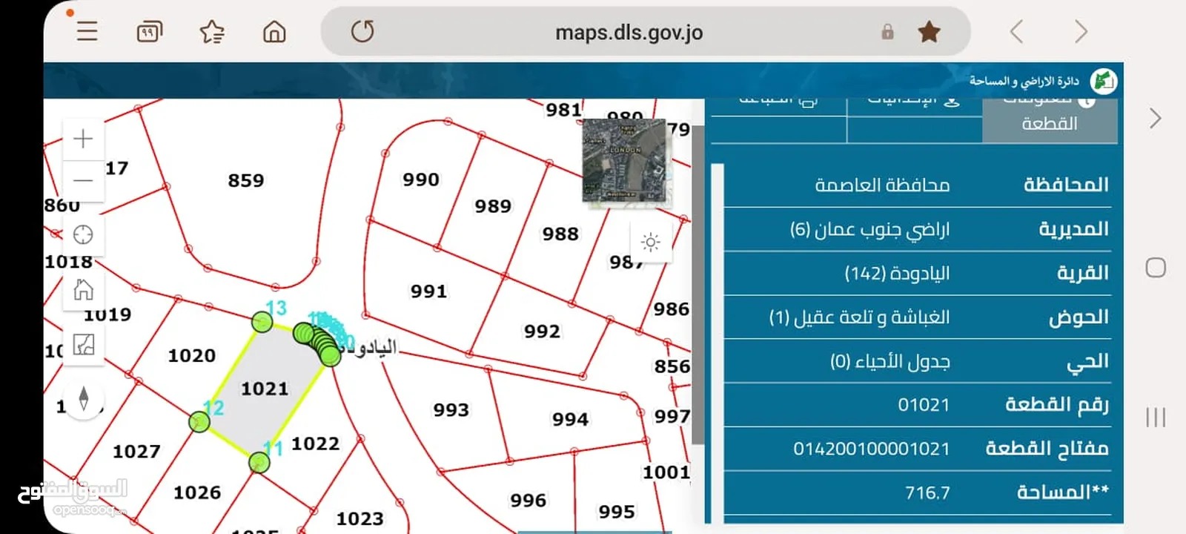Image resolution: width=1186 pixels, height=534 pixels.
Task: Click the basin value الغباشة و تلعة عقيل
Action: pyautogui.click(x=859, y=317)
